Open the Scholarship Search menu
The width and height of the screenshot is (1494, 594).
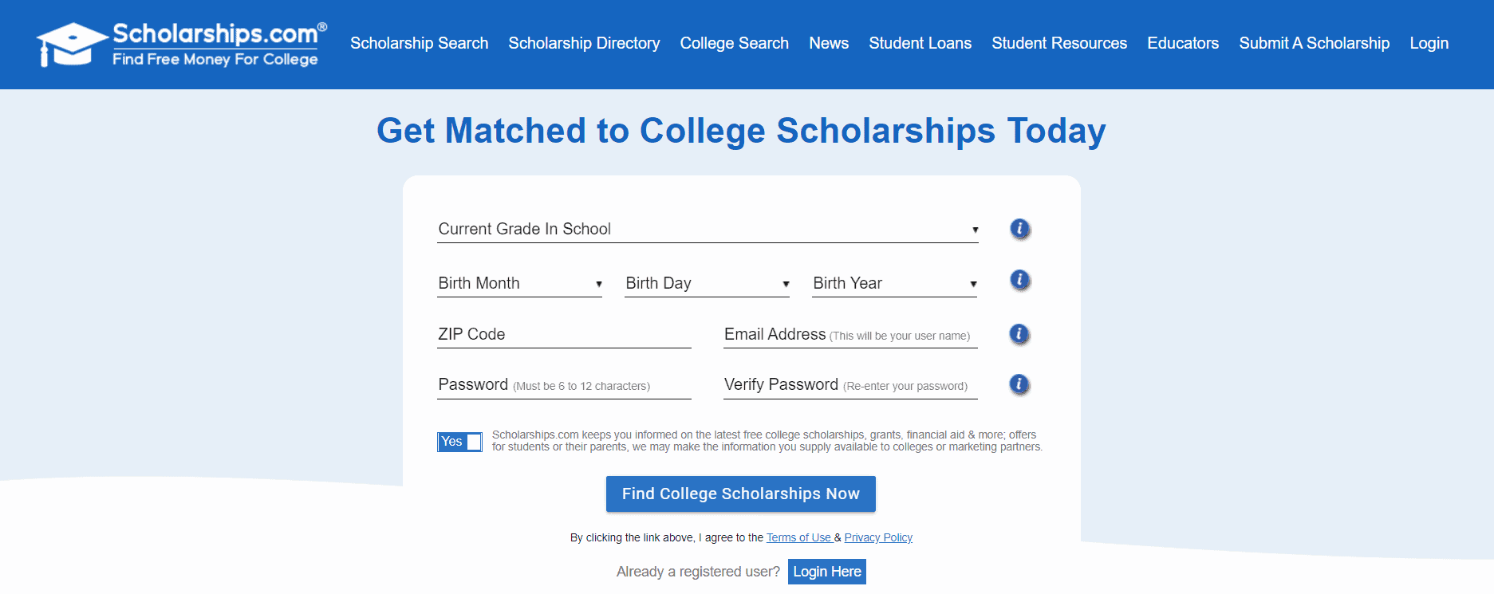tap(419, 44)
